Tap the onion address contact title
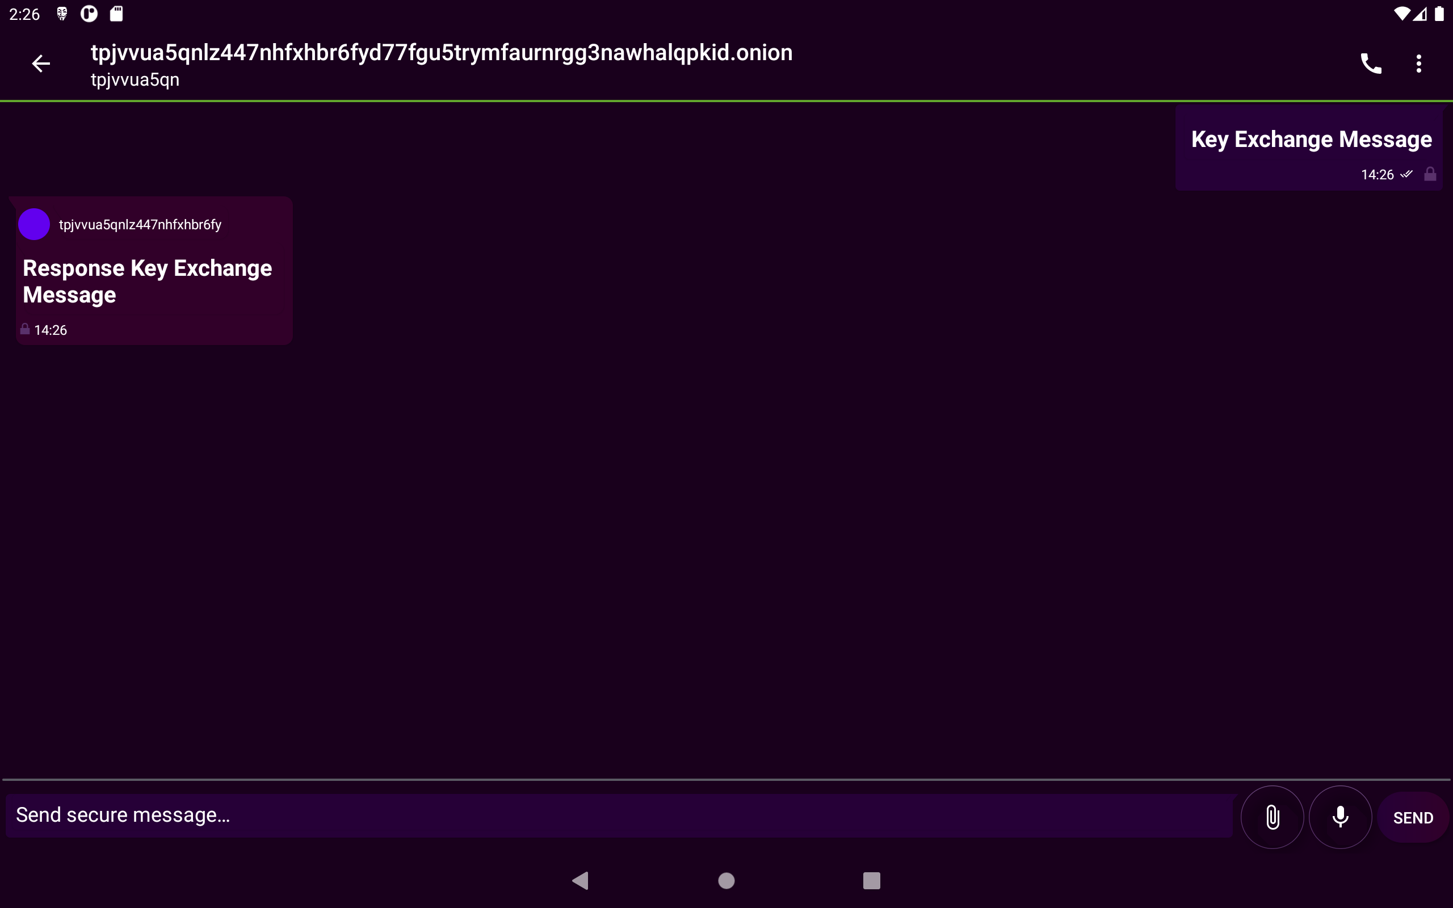 point(442,53)
